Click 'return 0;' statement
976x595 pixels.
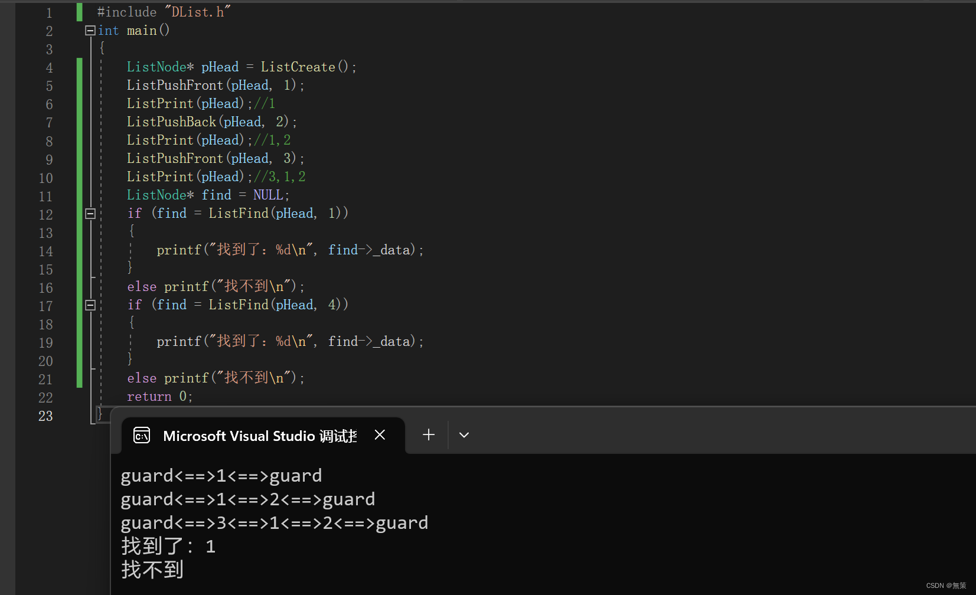160,397
